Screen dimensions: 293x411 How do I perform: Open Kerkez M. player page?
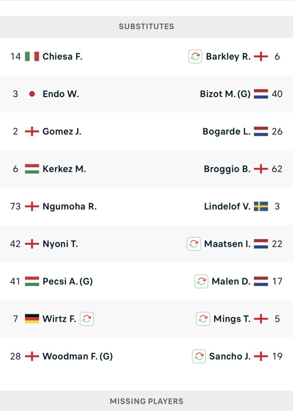[x=64, y=169]
